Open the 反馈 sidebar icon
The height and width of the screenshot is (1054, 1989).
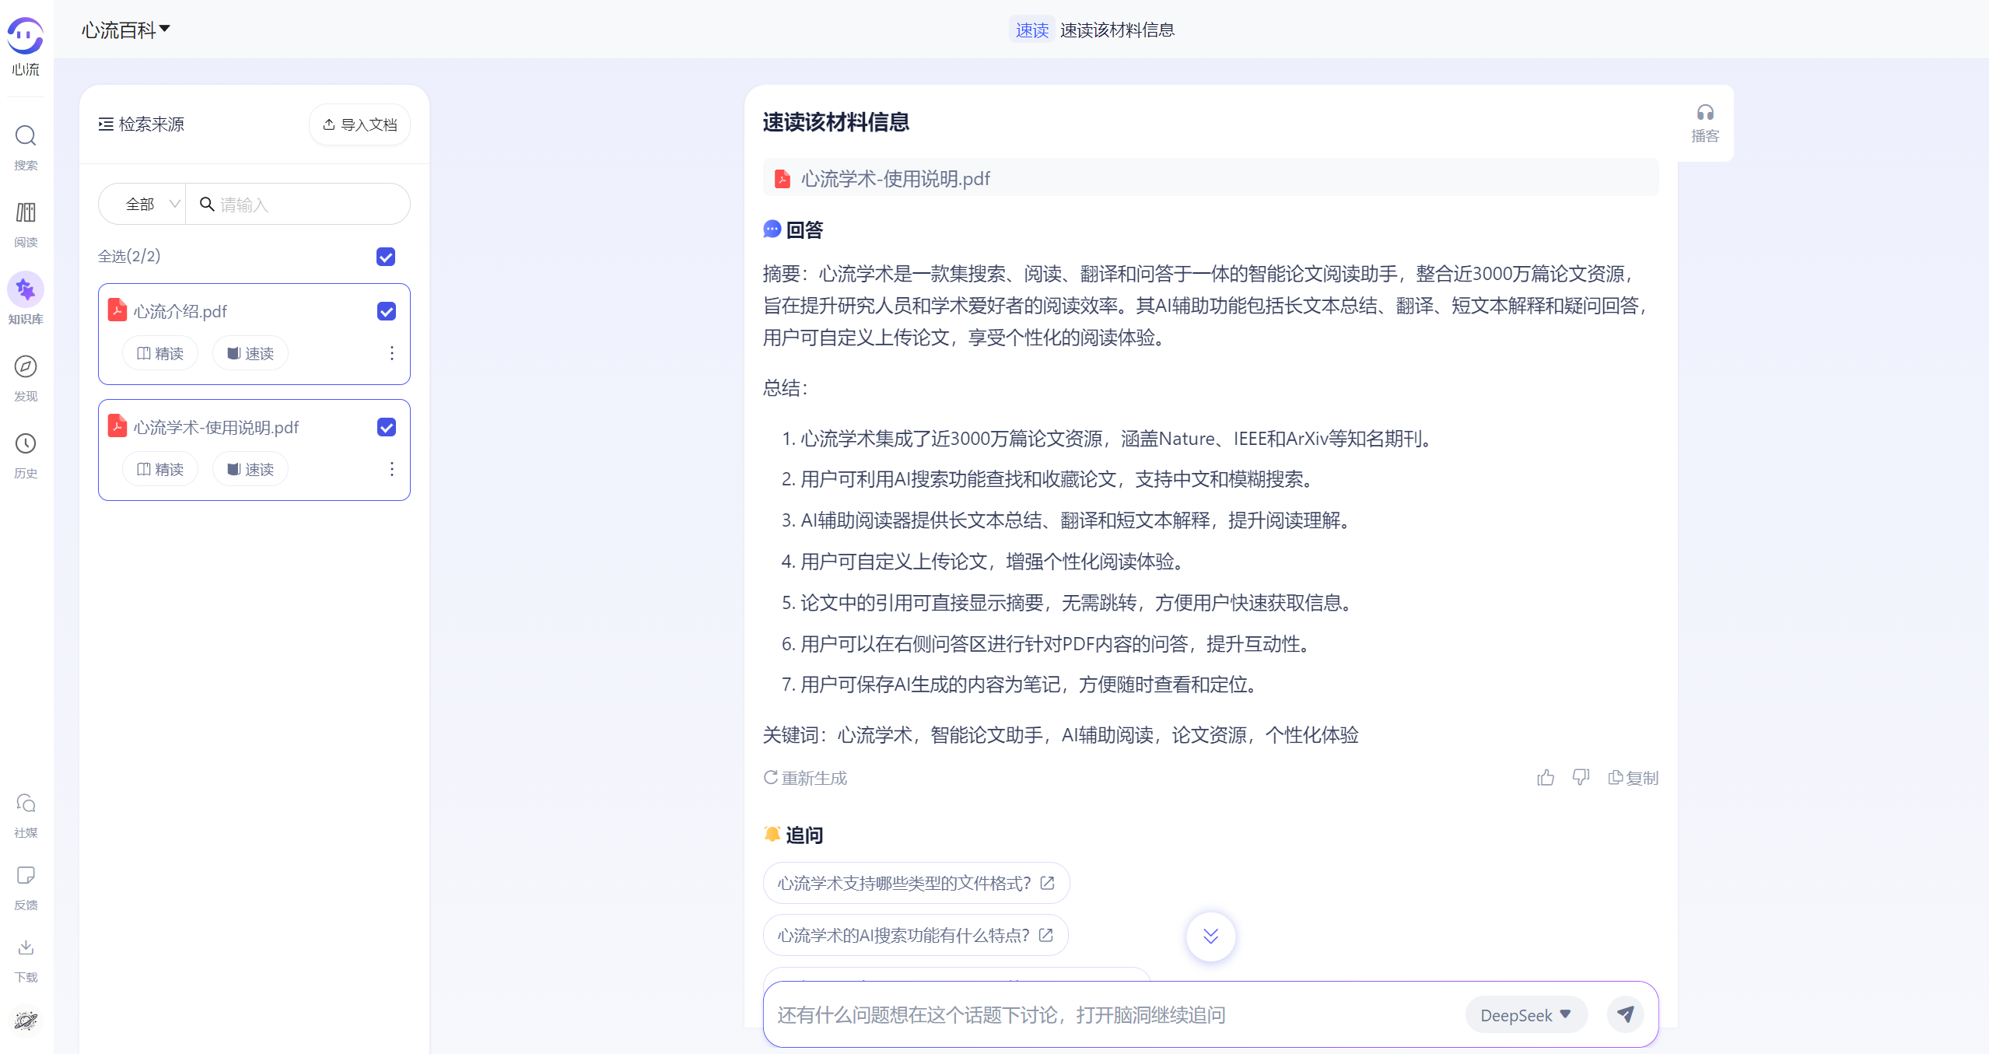26,875
